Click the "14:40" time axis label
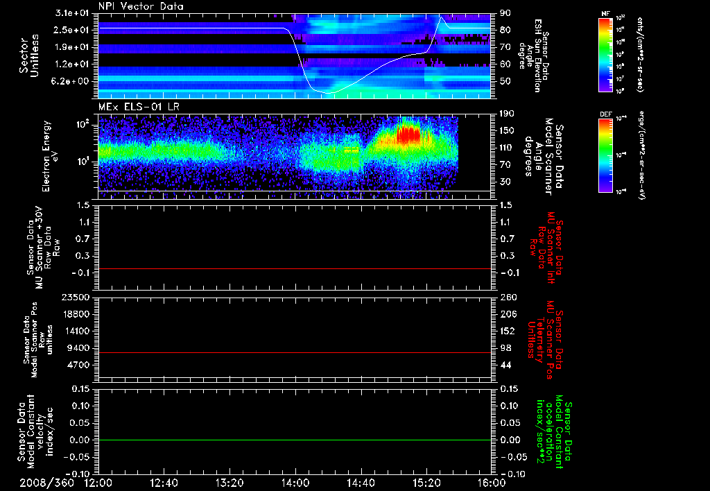This screenshot has height=491, width=710. click(x=361, y=483)
